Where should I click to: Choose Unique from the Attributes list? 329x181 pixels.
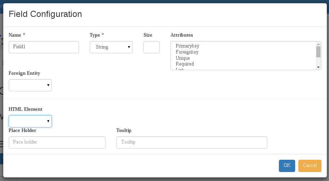(x=183, y=58)
